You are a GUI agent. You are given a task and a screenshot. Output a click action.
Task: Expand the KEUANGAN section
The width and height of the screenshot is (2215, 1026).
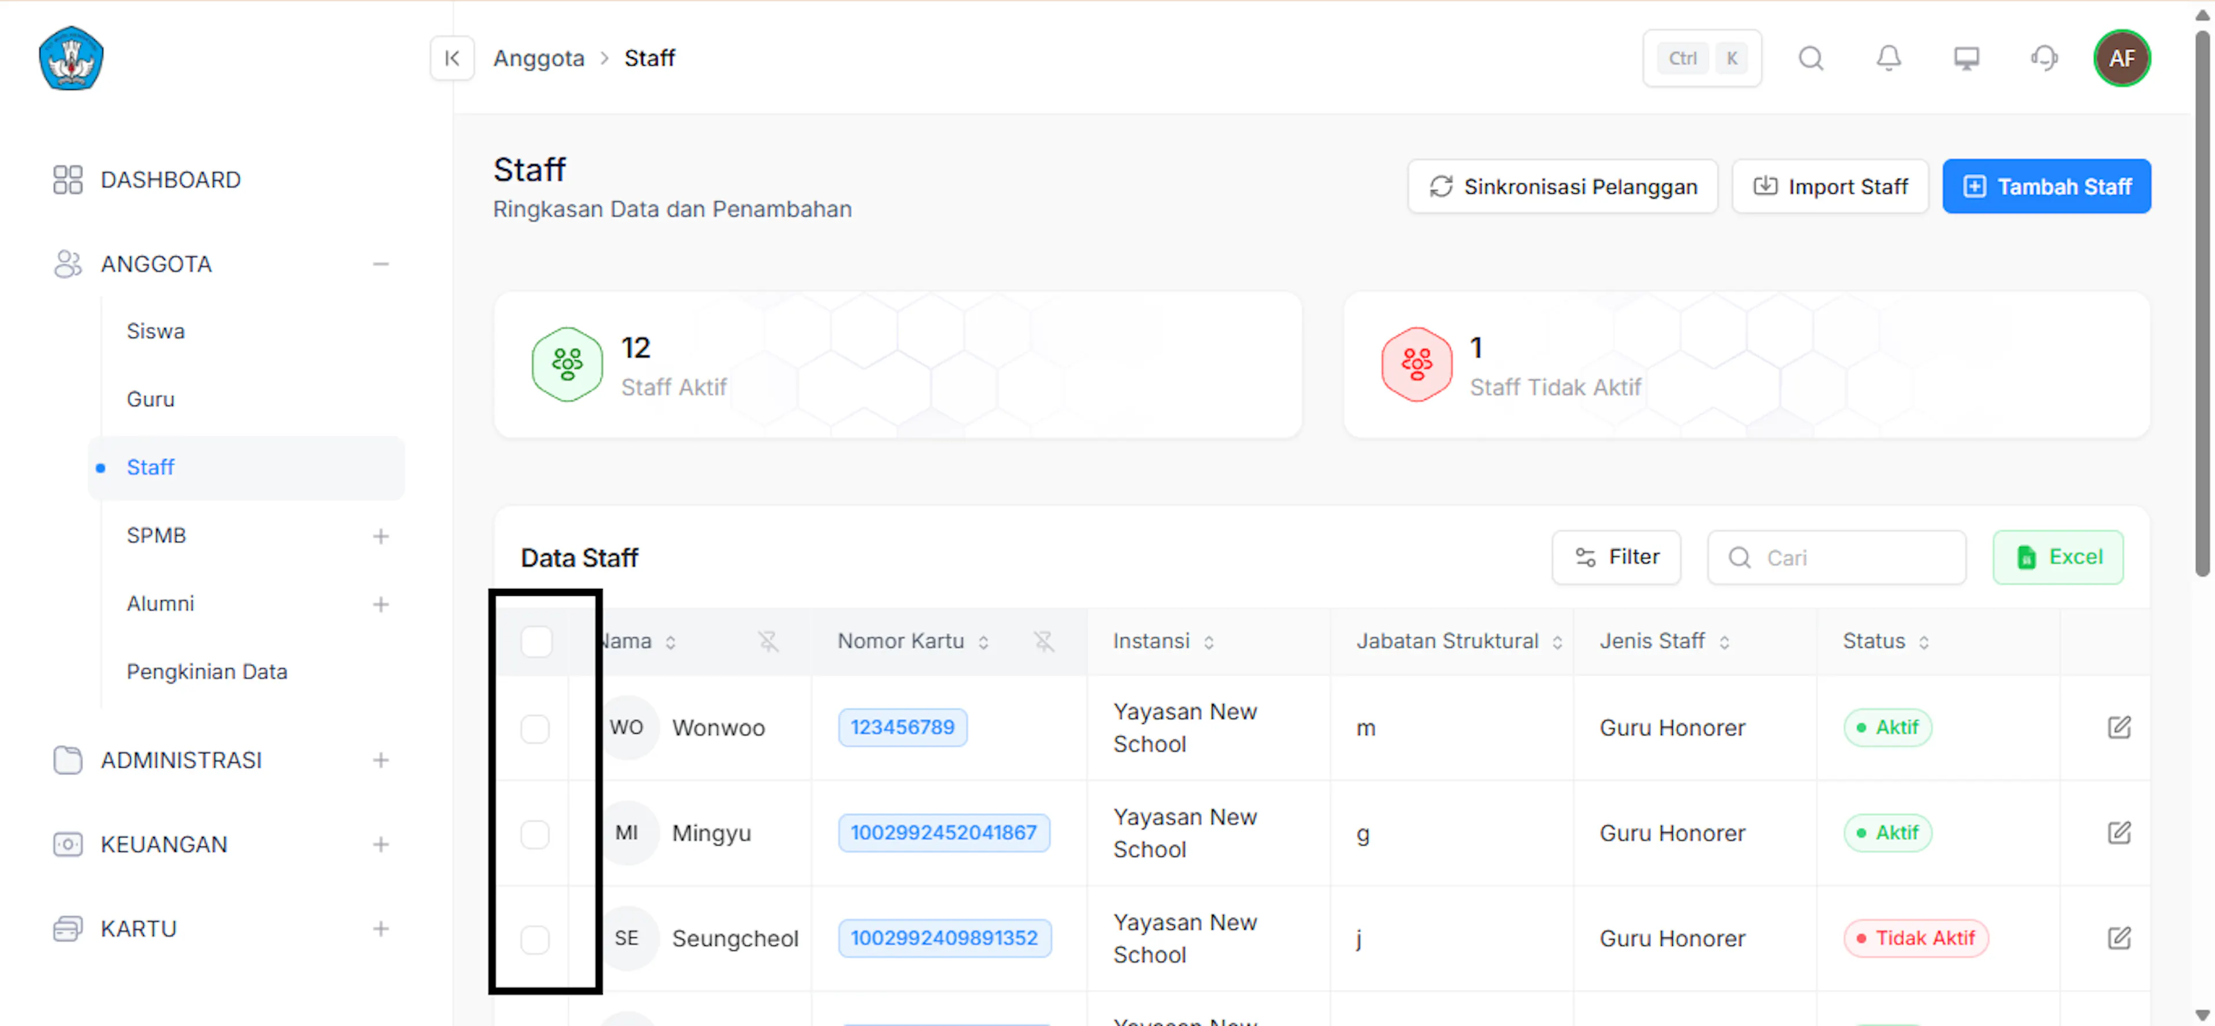(381, 844)
